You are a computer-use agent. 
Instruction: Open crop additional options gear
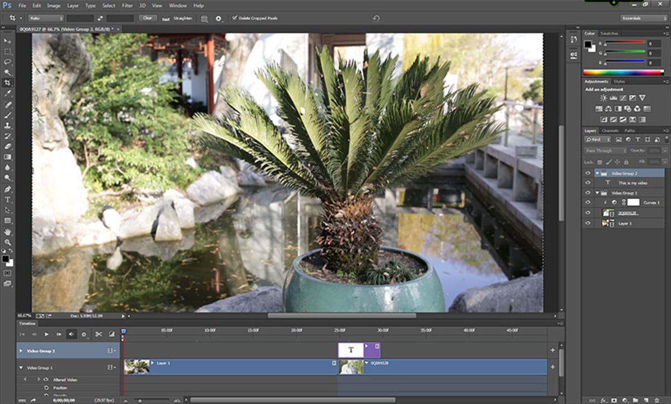point(218,18)
